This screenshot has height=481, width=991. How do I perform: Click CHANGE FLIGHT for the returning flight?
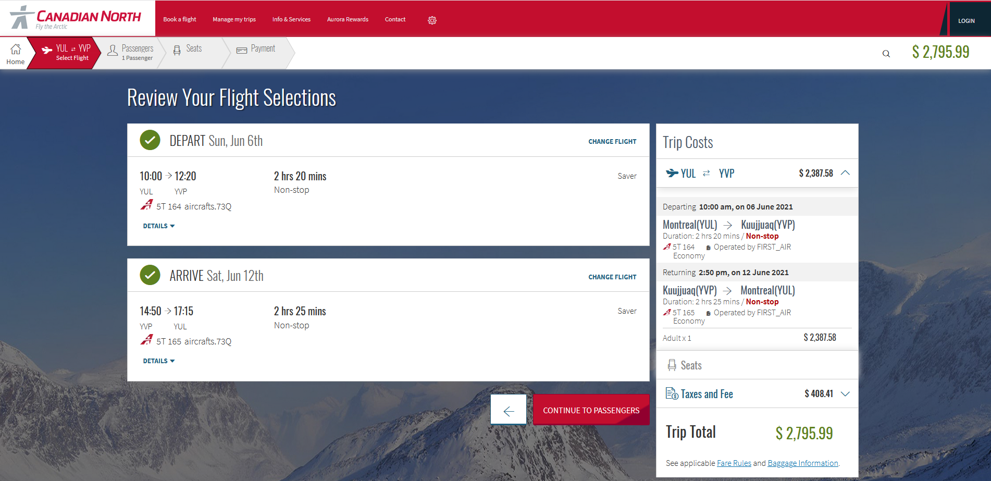(612, 277)
